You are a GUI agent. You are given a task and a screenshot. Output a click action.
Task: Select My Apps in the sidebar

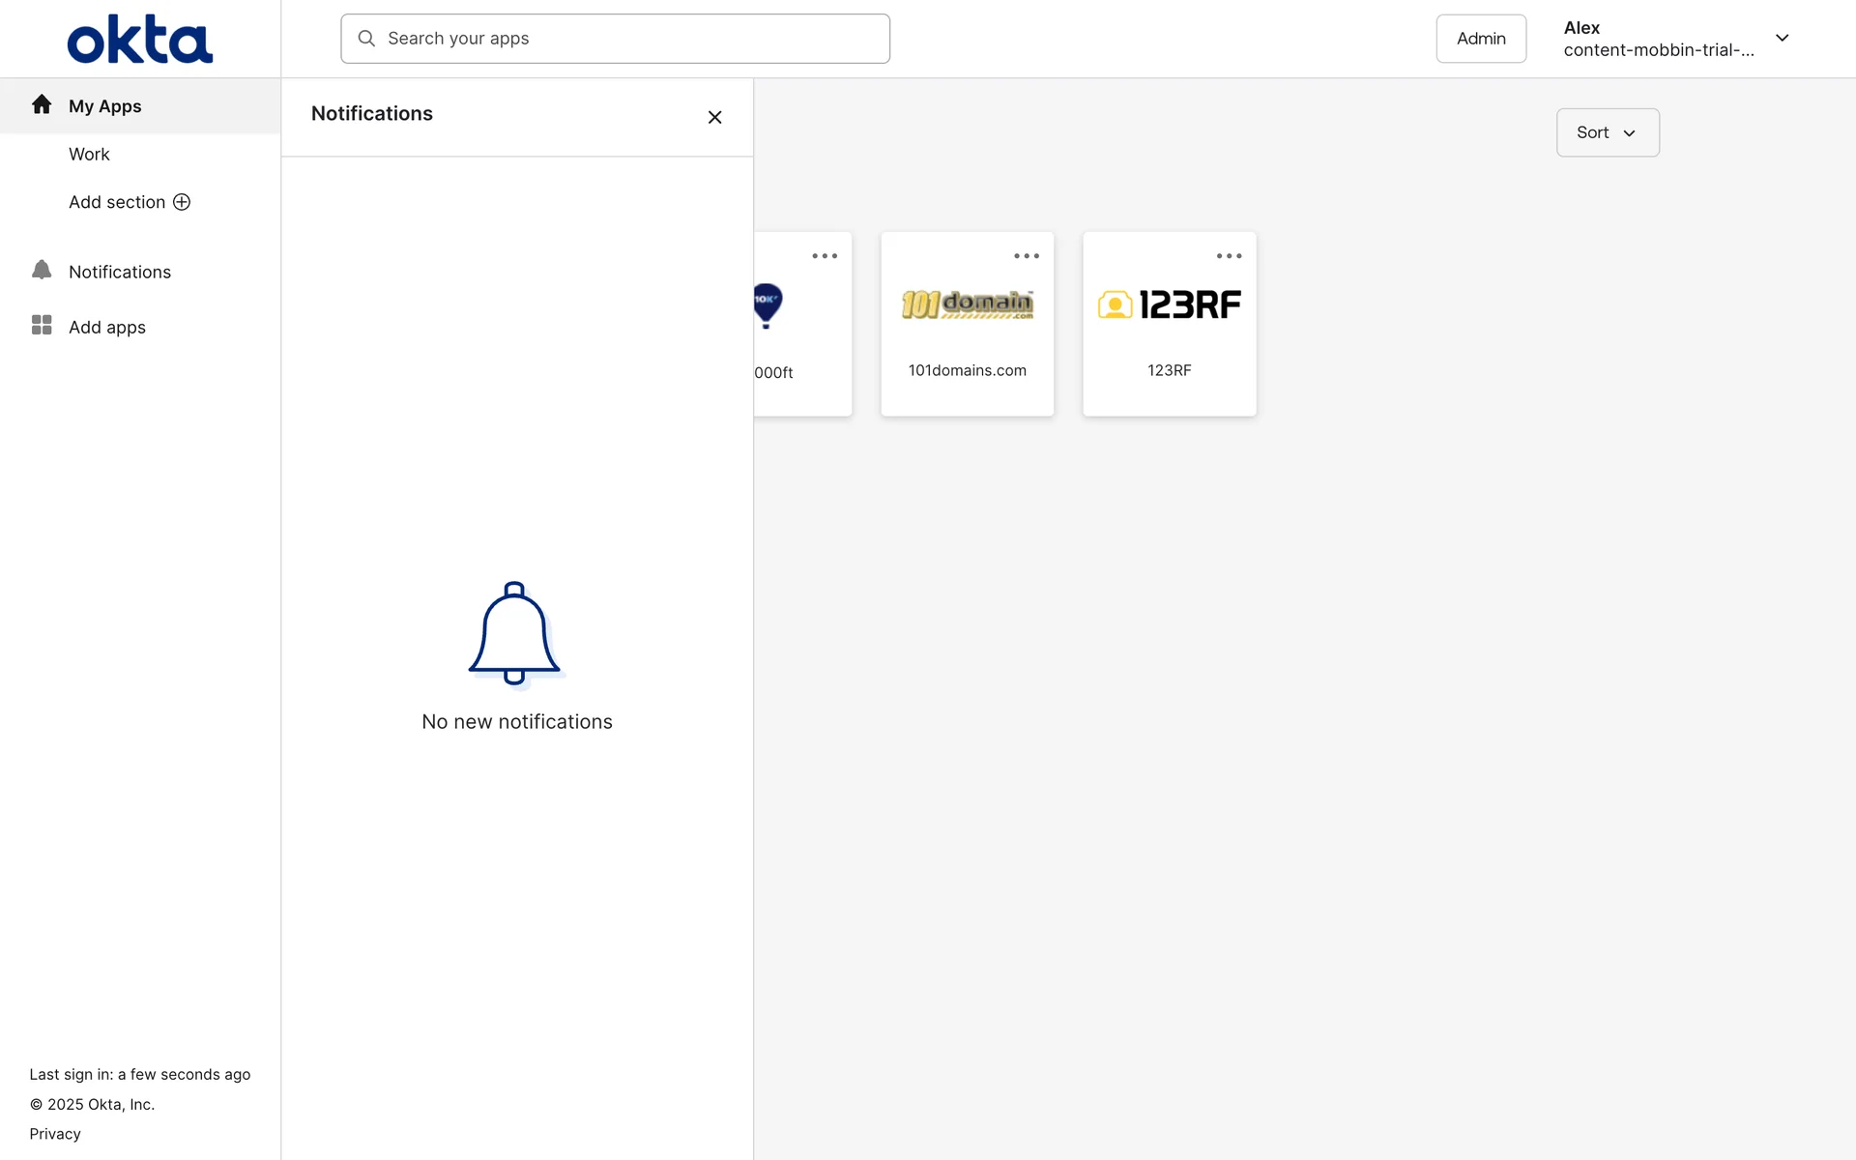pyautogui.click(x=105, y=106)
